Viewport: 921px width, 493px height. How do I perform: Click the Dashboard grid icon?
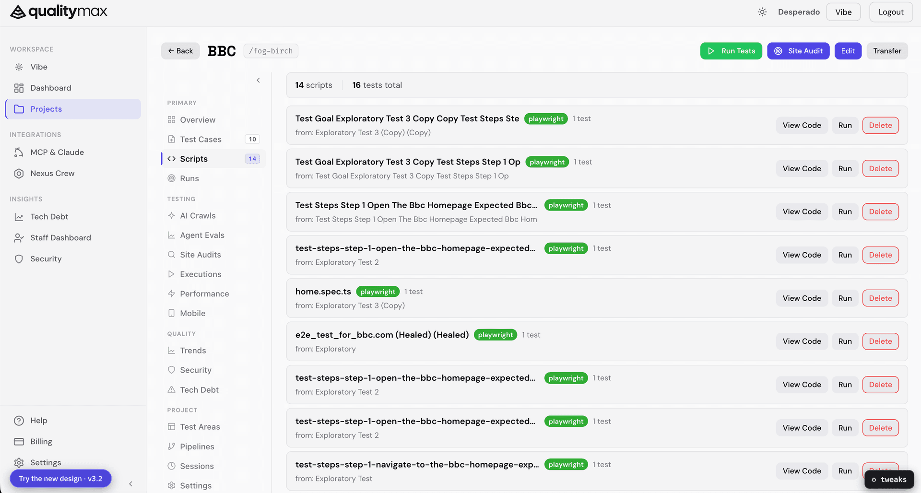pyautogui.click(x=19, y=88)
